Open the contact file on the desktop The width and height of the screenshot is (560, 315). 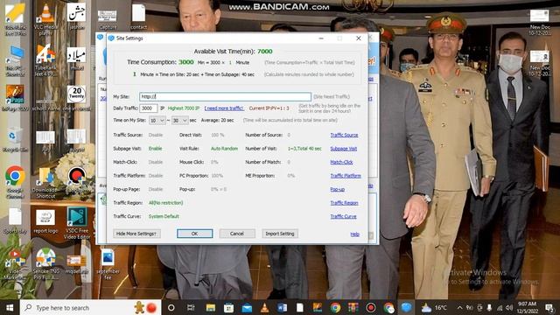click(x=138, y=17)
